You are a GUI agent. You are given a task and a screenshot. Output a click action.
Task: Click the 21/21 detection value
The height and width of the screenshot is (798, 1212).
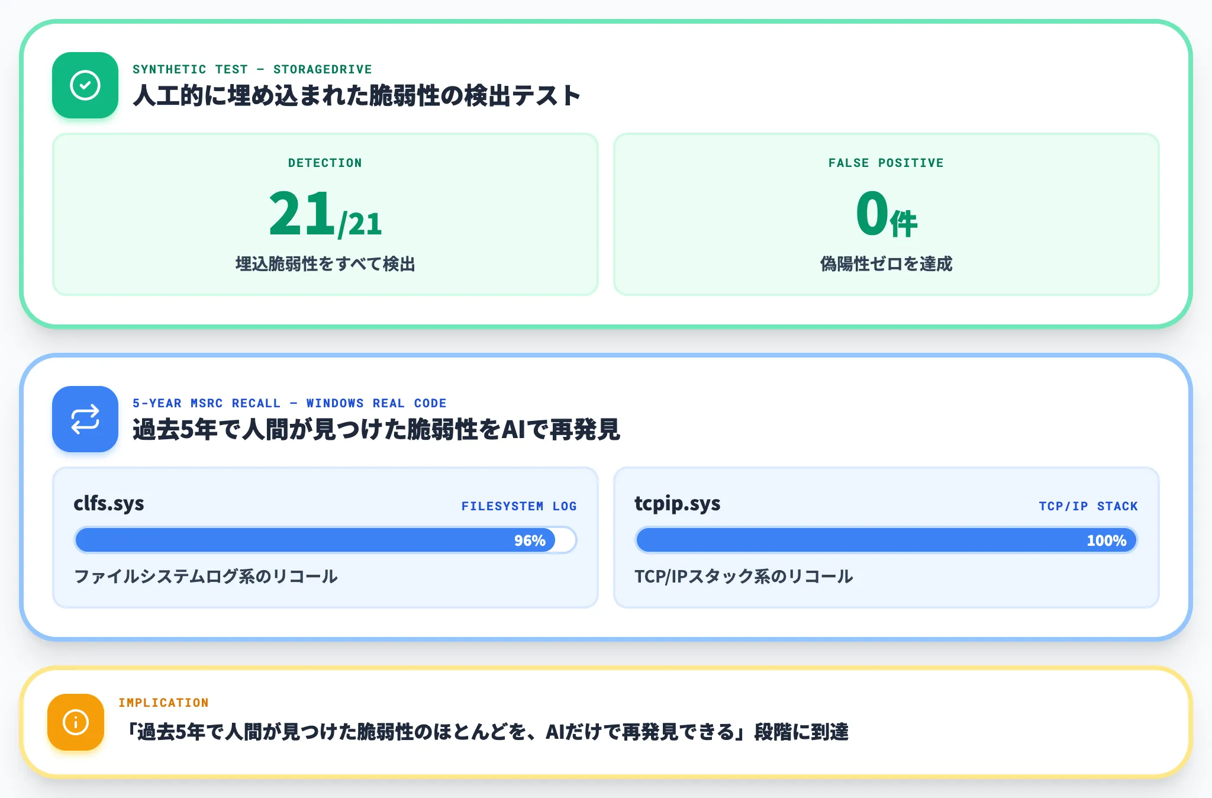click(x=325, y=214)
